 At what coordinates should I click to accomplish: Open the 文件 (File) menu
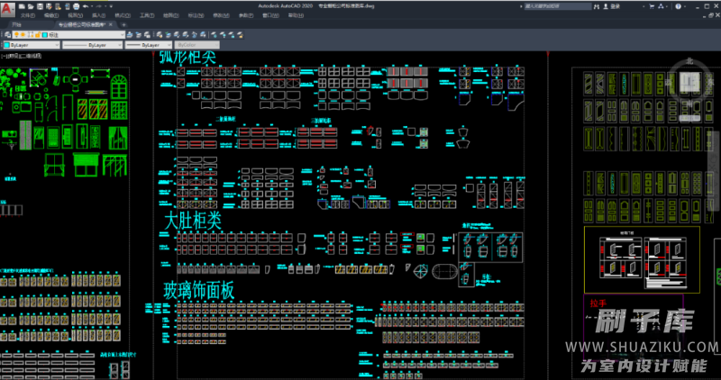pyautogui.click(x=27, y=15)
